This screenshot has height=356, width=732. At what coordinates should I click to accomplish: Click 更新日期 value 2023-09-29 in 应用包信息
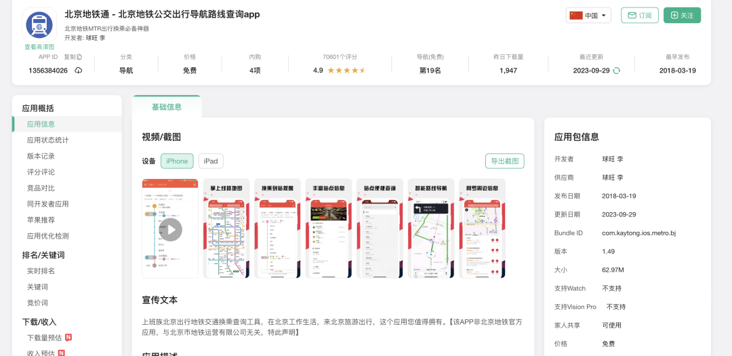pyautogui.click(x=619, y=214)
